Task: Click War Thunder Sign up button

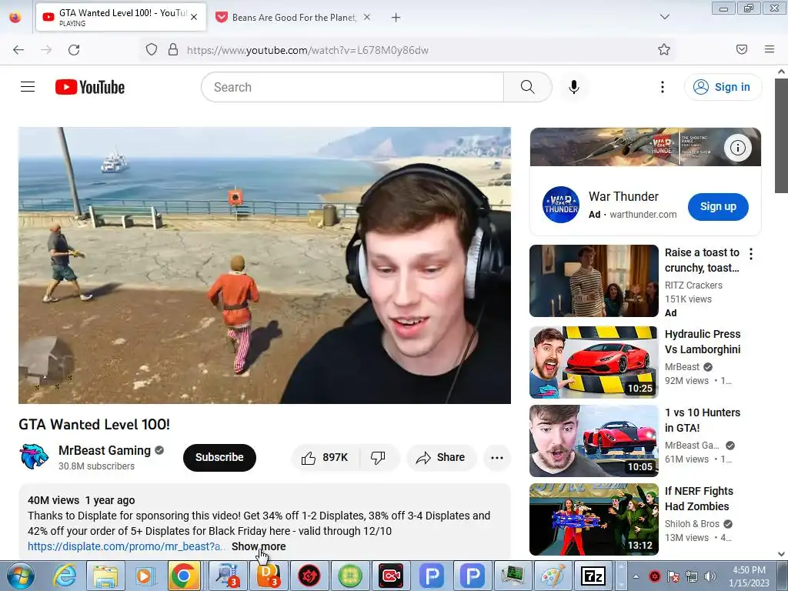Action: click(x=718, y=206)
